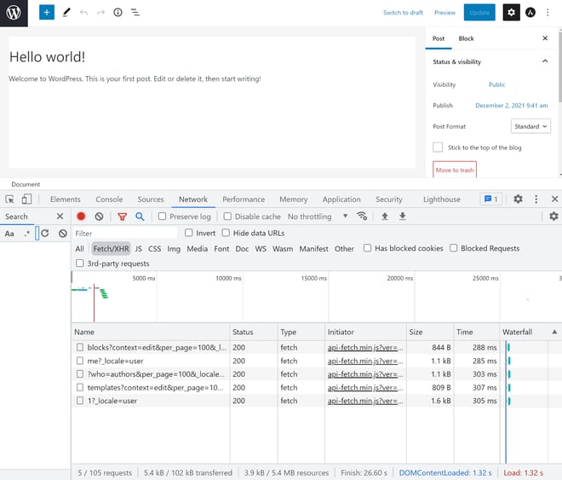This screenshot has height=480, width=562.
Task: Enable Disable cache checkbox
Action: (x=227, y=217)
